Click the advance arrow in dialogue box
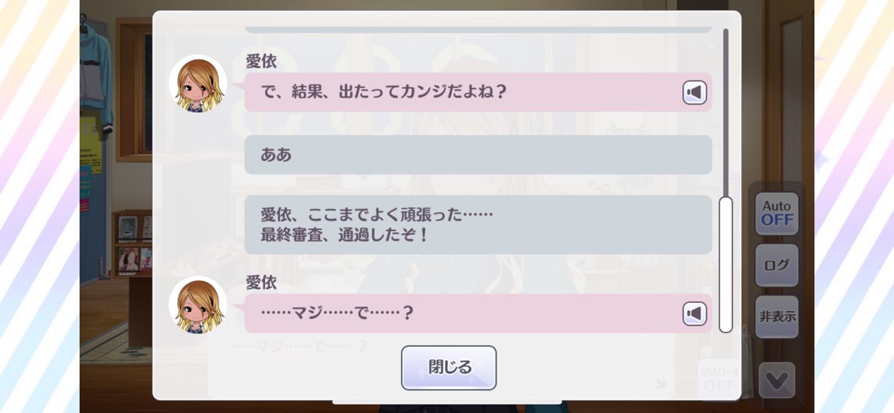Viewport: 894px width, 413px height. (660, 384)
